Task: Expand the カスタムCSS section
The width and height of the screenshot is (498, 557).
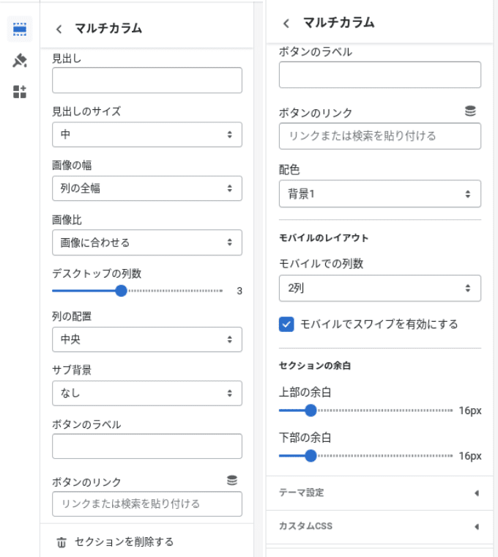Action: (379, 526)
